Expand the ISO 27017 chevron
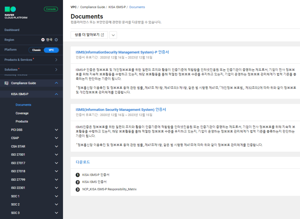 click(x=57, y=163)
